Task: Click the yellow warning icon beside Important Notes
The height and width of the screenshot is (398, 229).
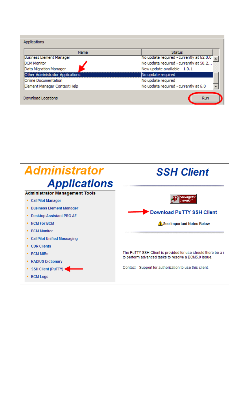Action: (160, 223)
